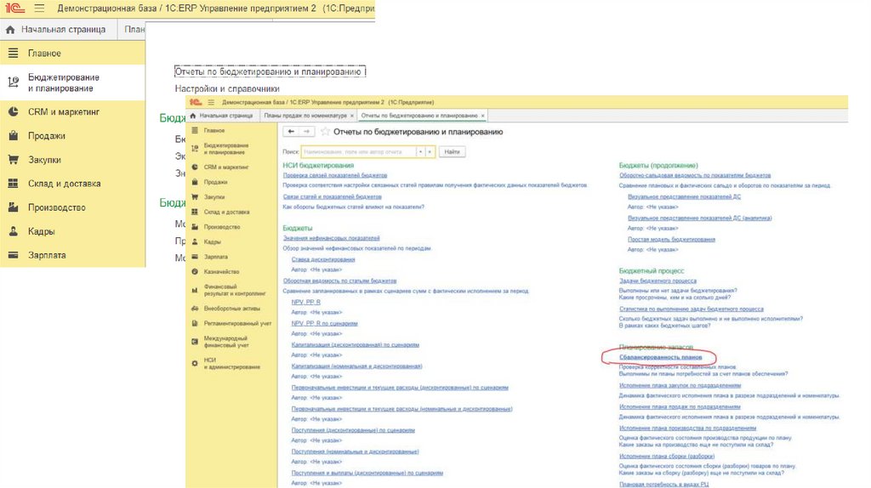Click Зарплата icon in front window sidebar
The image size is (871, 488).
pyautogui.click(x=195, y=257)
